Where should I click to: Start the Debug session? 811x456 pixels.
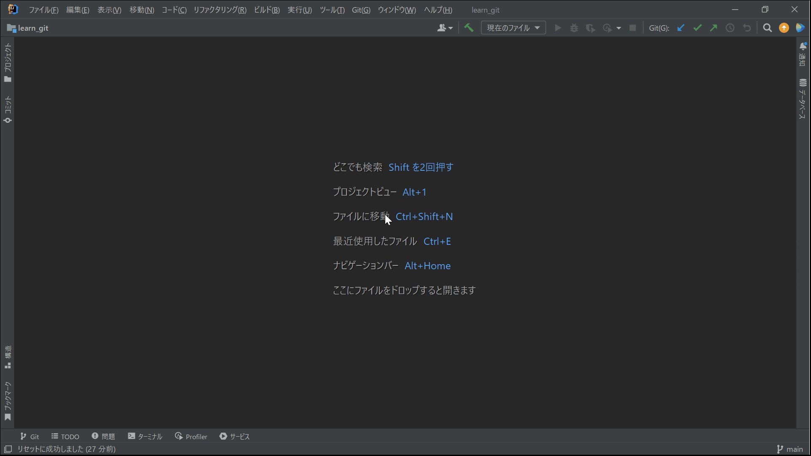point(574,28)
